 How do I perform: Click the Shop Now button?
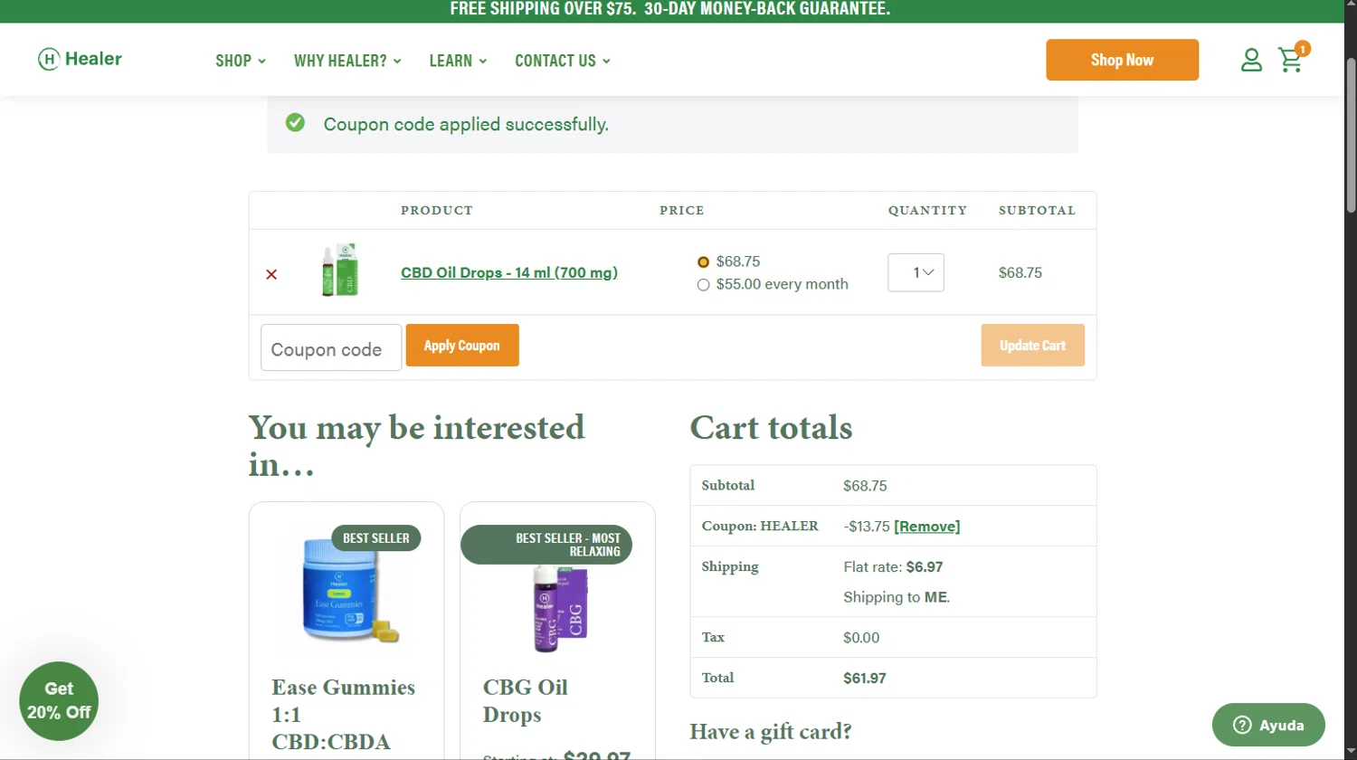pos(1122,60)
